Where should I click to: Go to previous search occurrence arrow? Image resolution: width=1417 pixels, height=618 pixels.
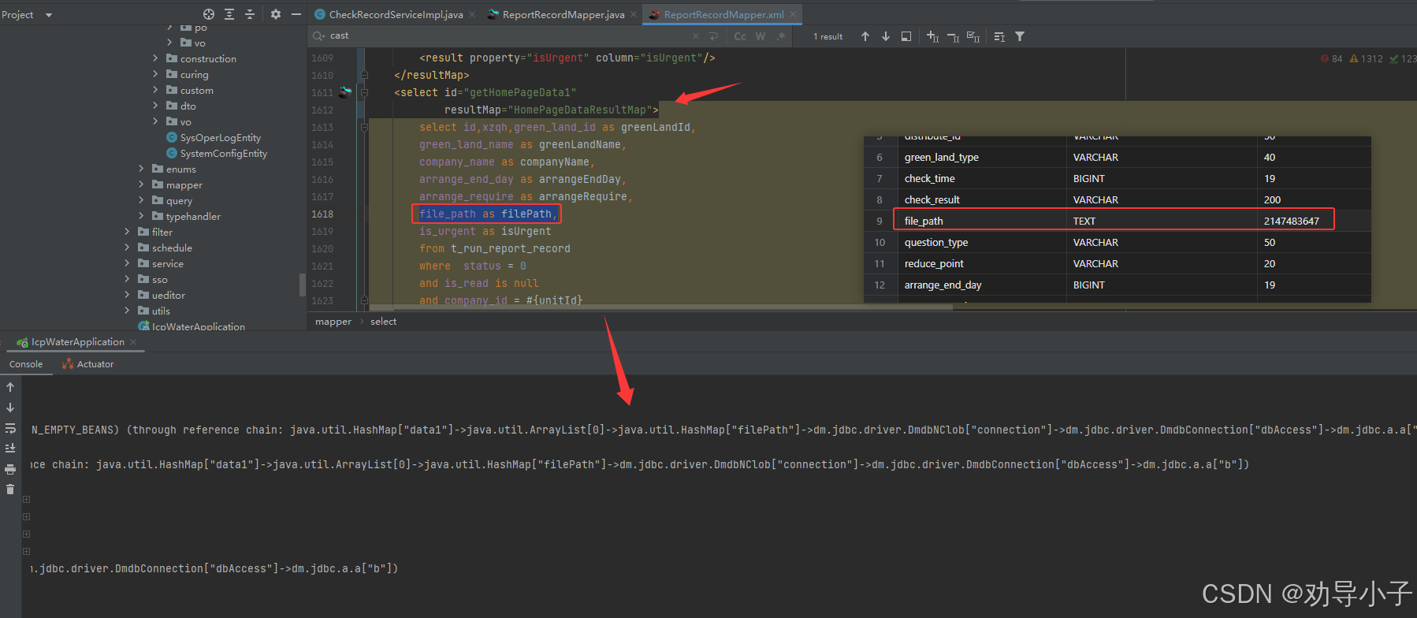click(865, 36)
